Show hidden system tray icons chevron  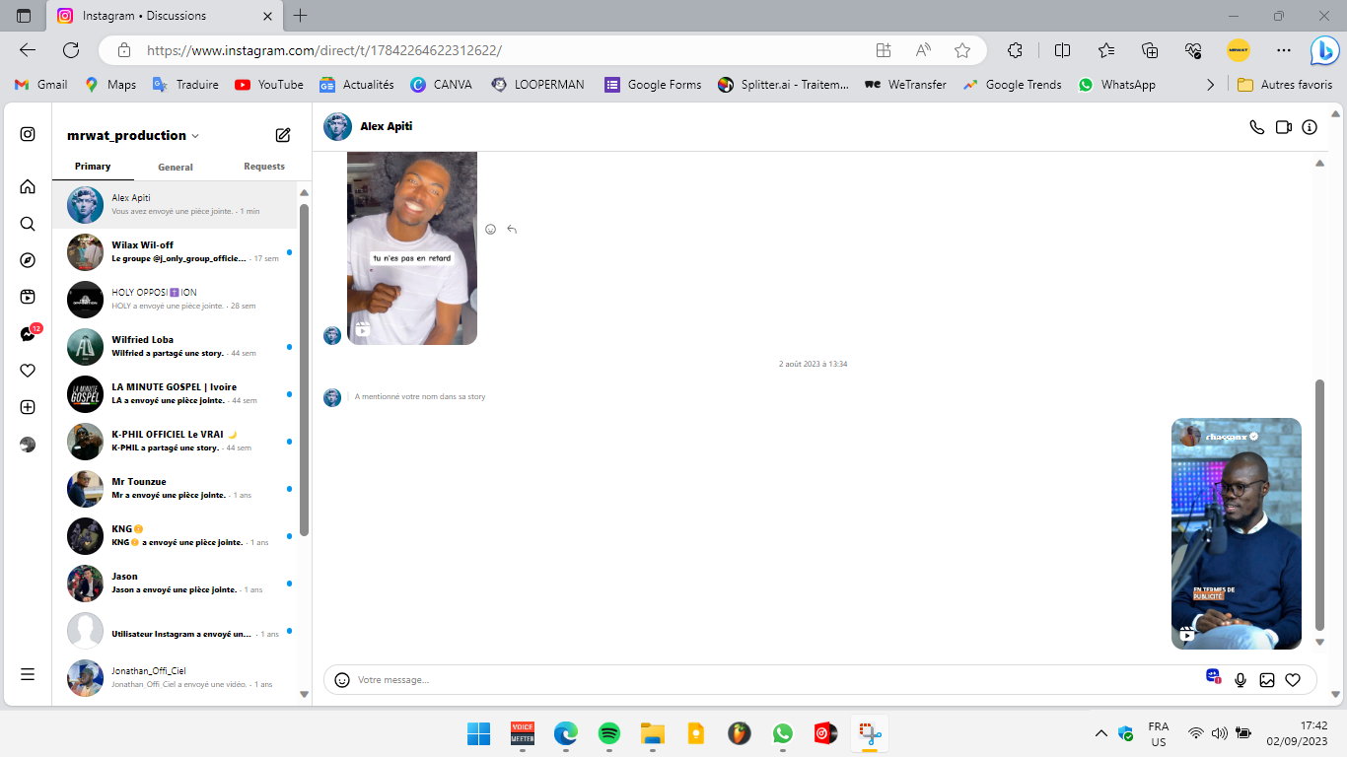pos(1100,733)
